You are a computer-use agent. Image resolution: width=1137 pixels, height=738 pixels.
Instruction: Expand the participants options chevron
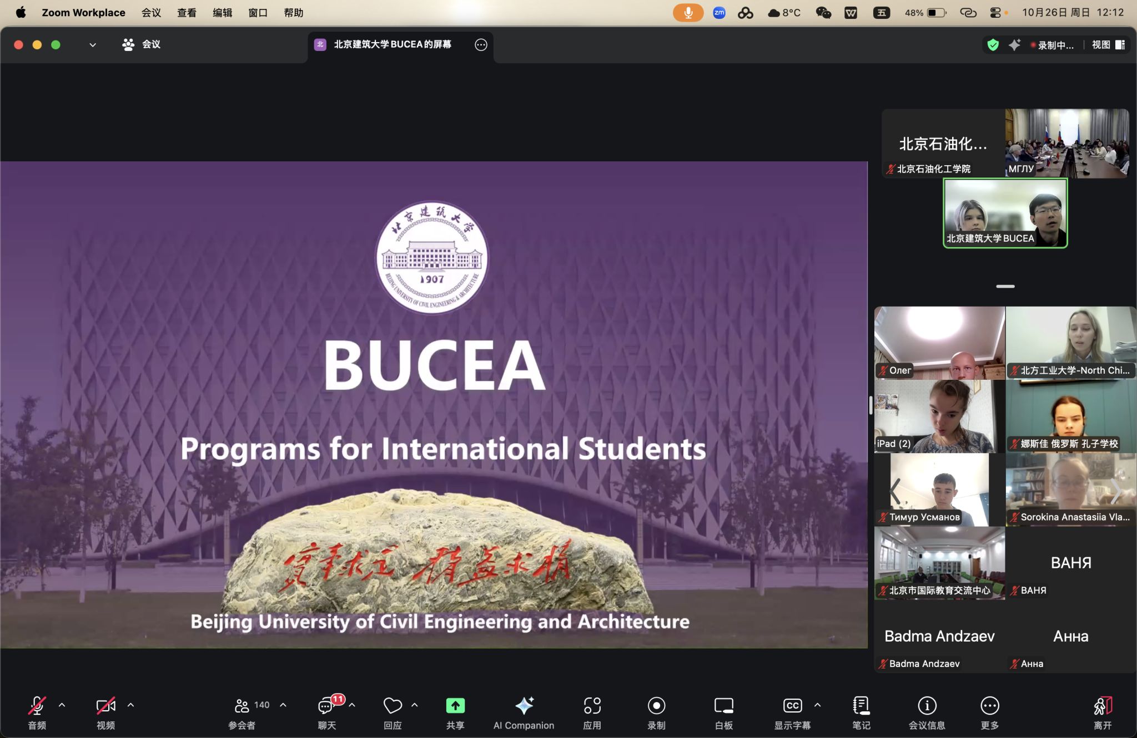pyautogui.click(x=283, y=705)
